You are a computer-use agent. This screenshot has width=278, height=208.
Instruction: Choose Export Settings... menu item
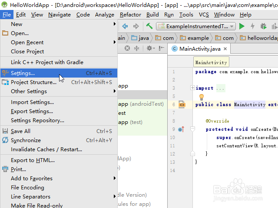pos(59,111)
